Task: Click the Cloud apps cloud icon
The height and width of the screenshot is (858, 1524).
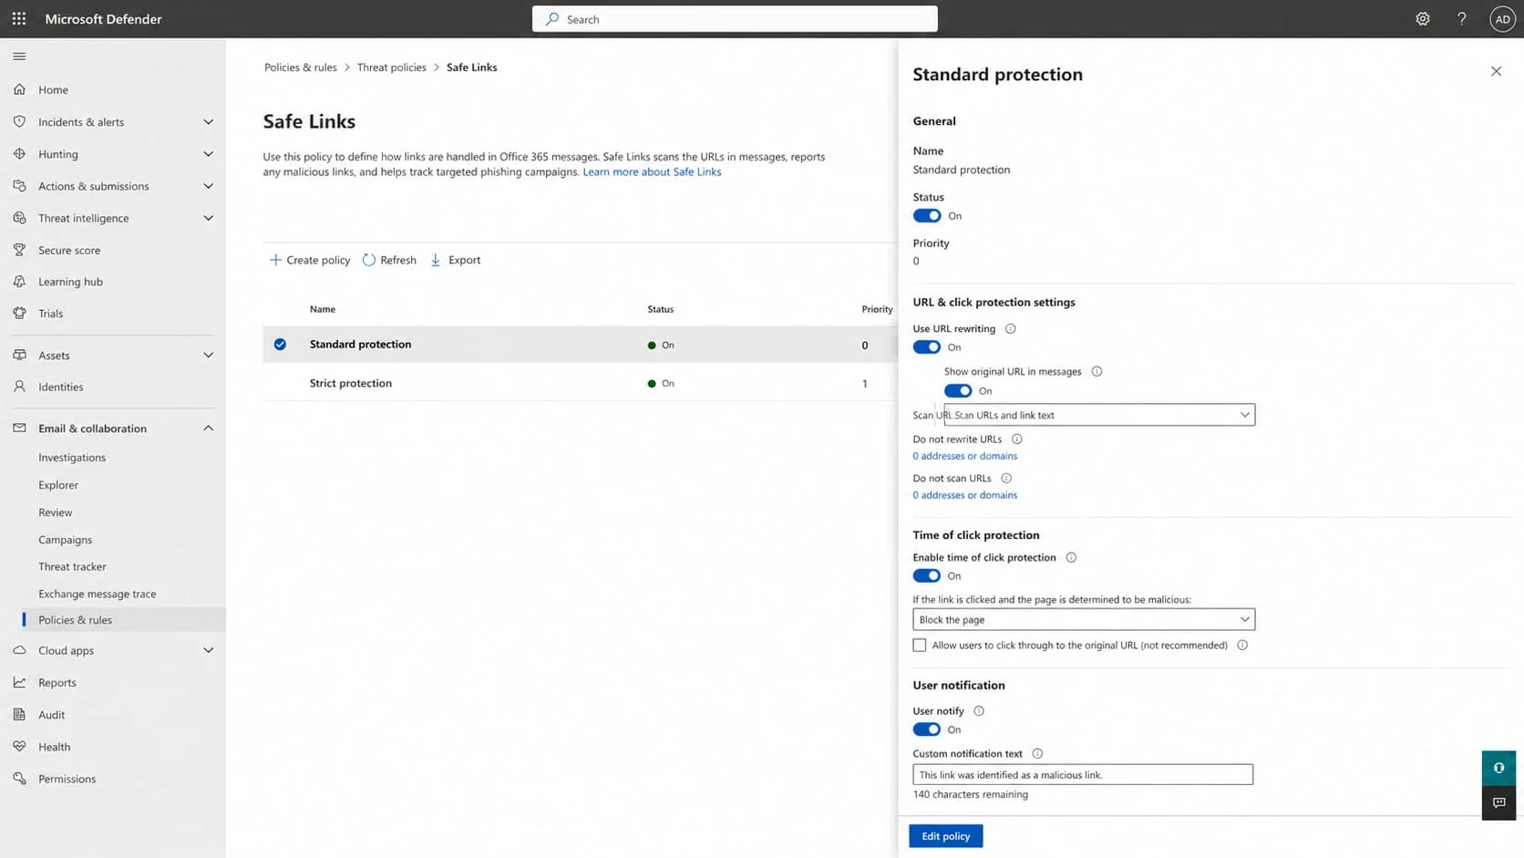Action: (19, 650)
